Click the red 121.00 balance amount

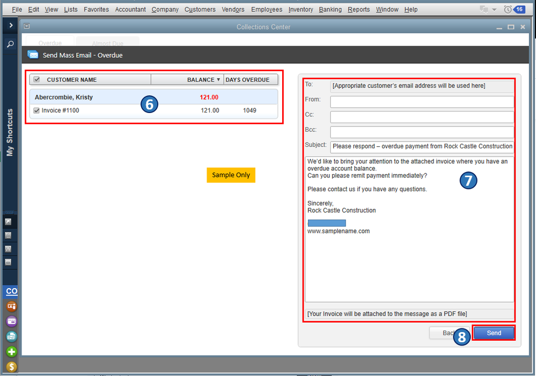209,97
